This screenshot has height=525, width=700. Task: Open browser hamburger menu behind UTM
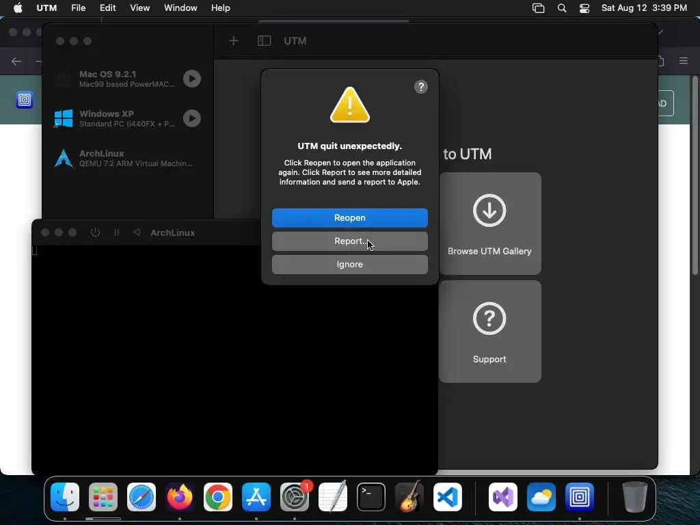pyautogui.click(x=684, y=61)
